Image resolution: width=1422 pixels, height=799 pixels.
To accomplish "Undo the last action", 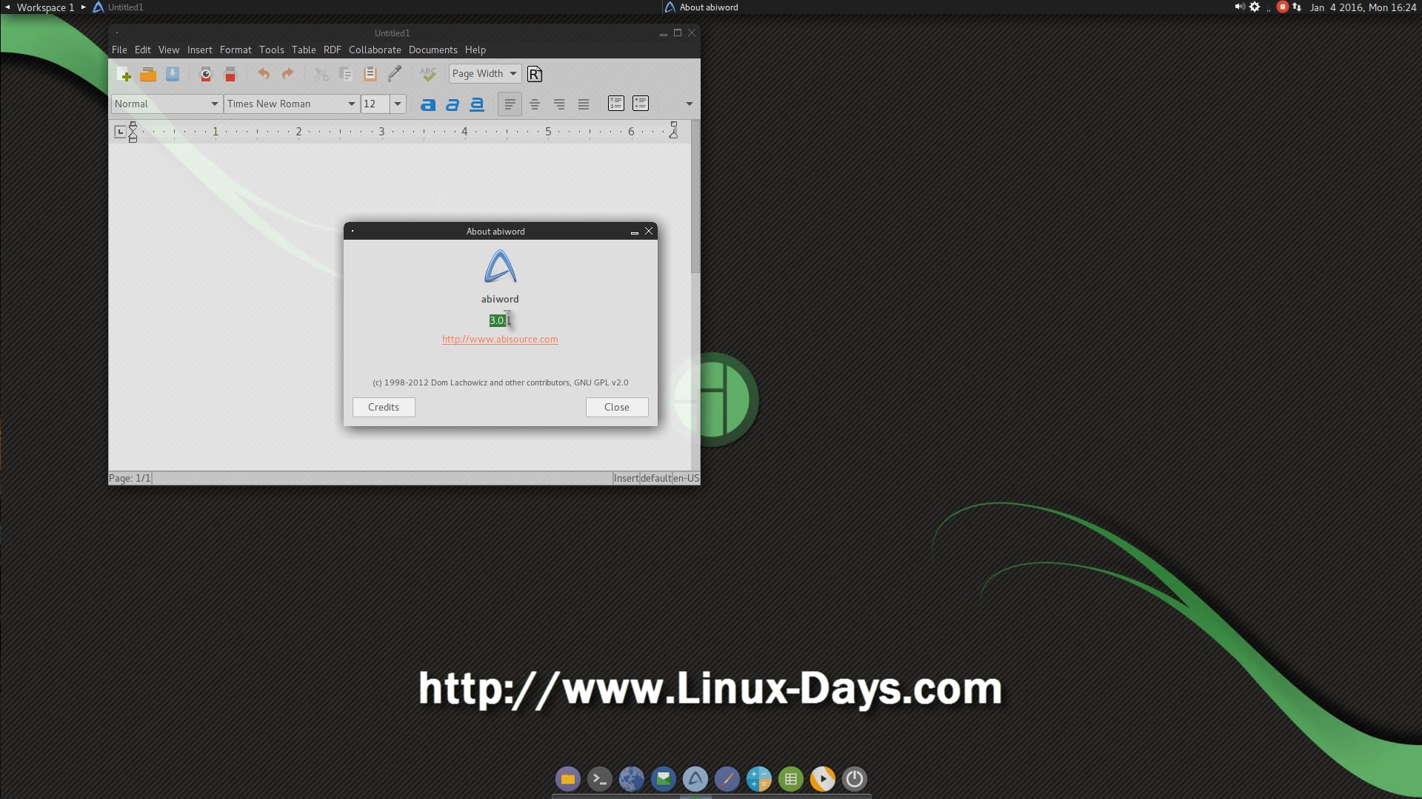I will [264, 74].
